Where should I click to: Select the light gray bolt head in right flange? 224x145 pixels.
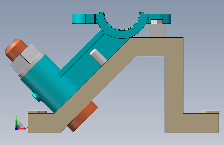157,22
